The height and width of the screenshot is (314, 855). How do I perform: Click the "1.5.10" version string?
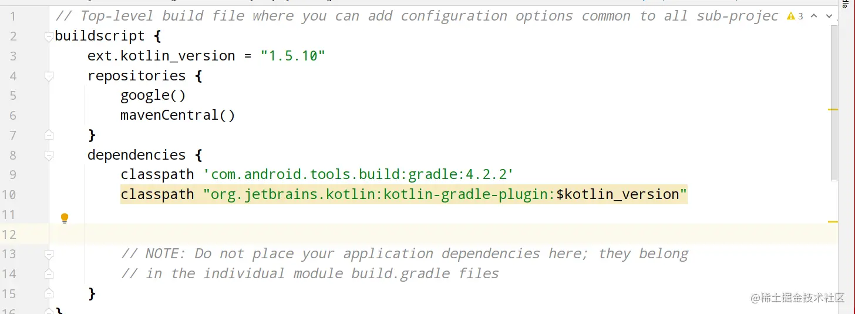click(x=293, y=56)
